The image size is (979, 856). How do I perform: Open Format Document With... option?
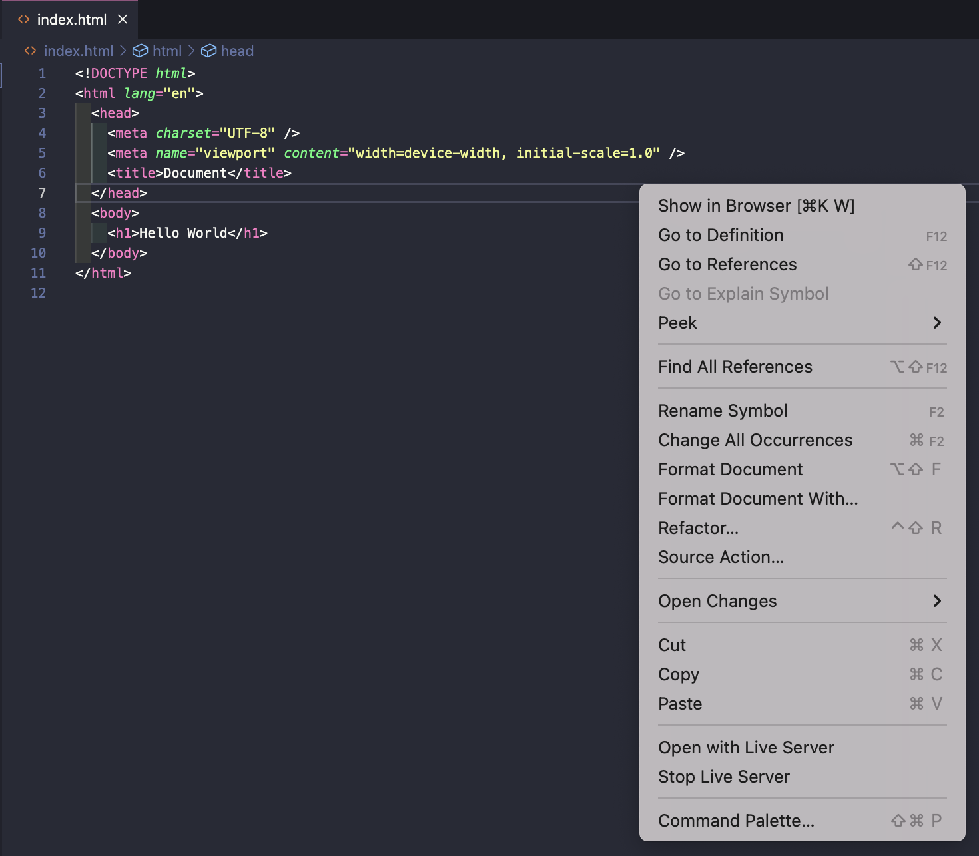758,499
